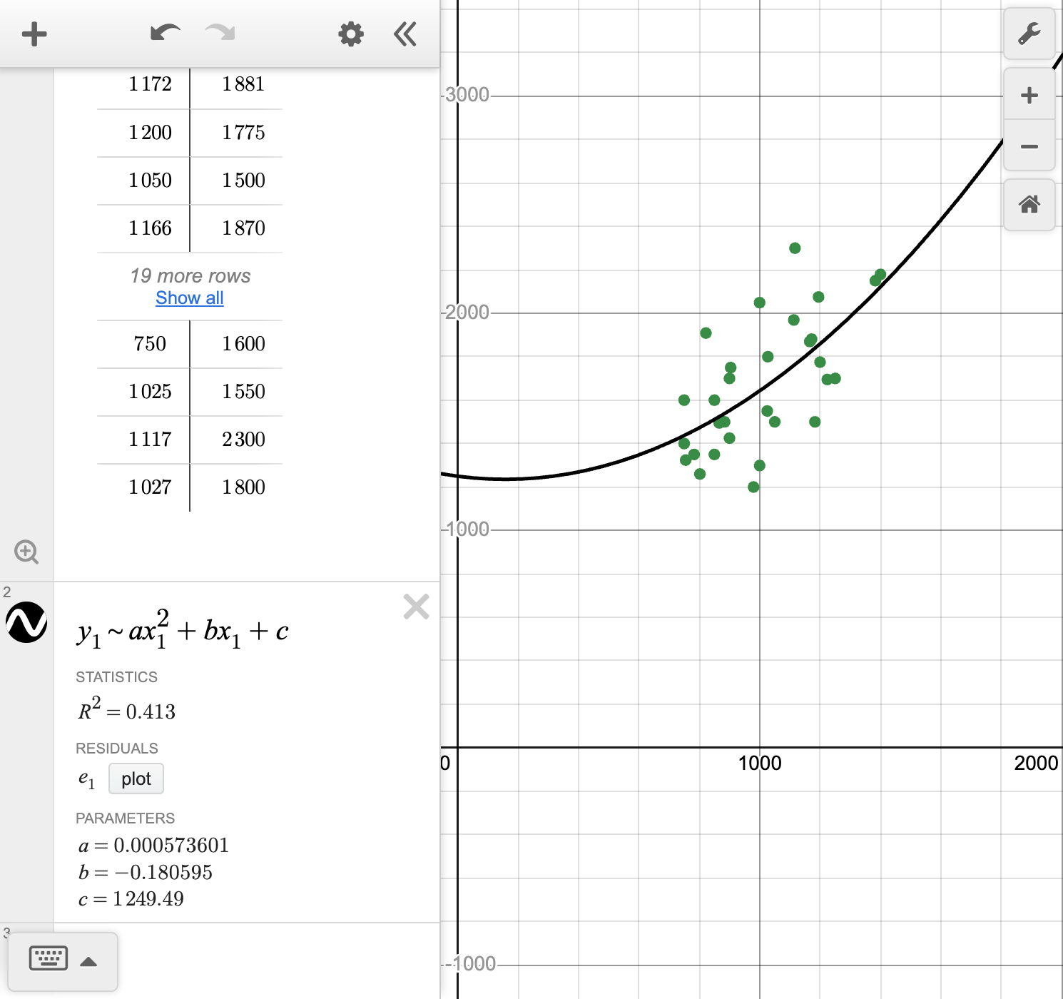Screen dimensions: 1063x999
Task: Return to default view using home icon
Action: (x=1029, y=206)
